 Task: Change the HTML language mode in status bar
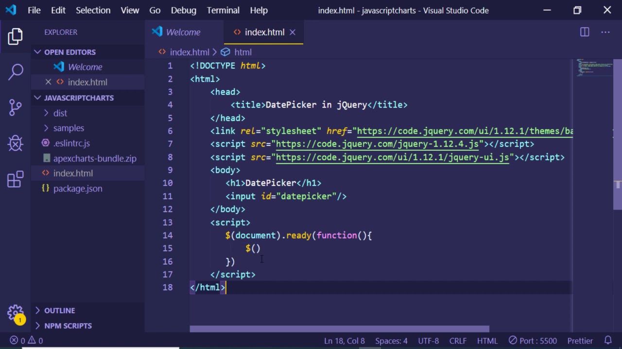(487, 341)
